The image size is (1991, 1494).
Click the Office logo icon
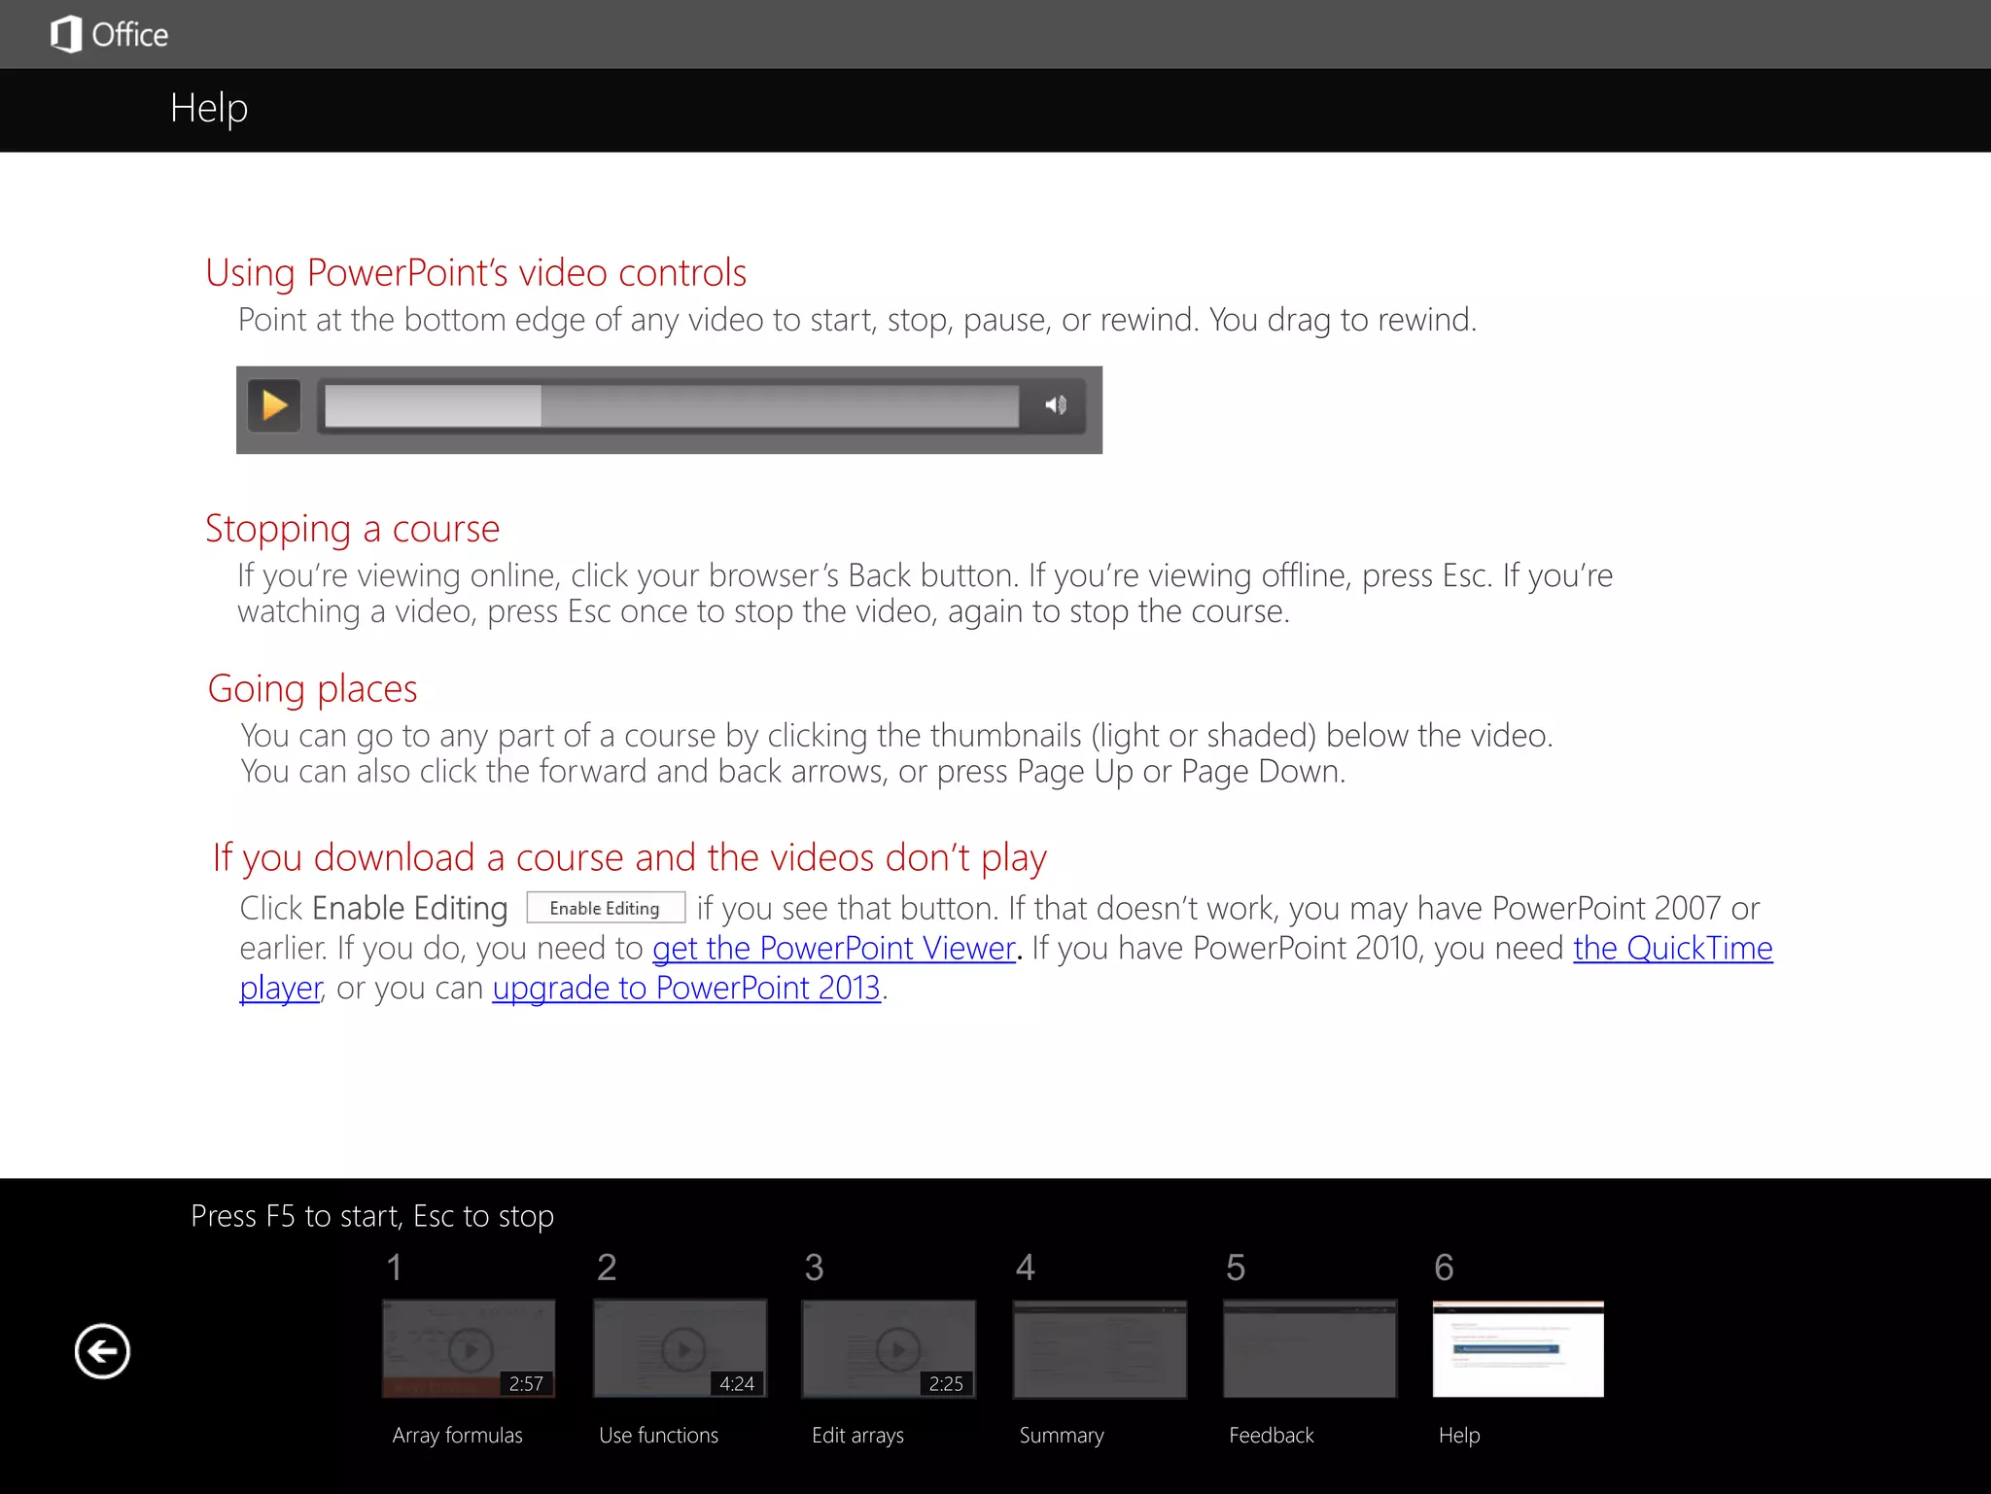pos(66,34)
